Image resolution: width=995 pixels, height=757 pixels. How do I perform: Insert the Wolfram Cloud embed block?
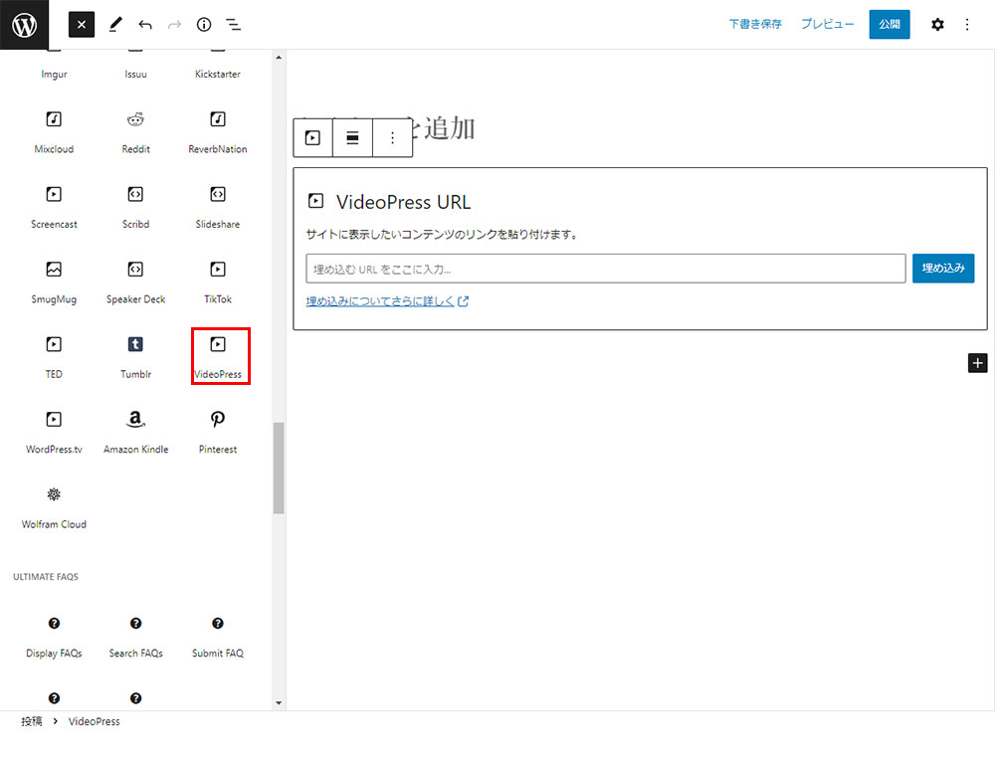pos(54,506)
